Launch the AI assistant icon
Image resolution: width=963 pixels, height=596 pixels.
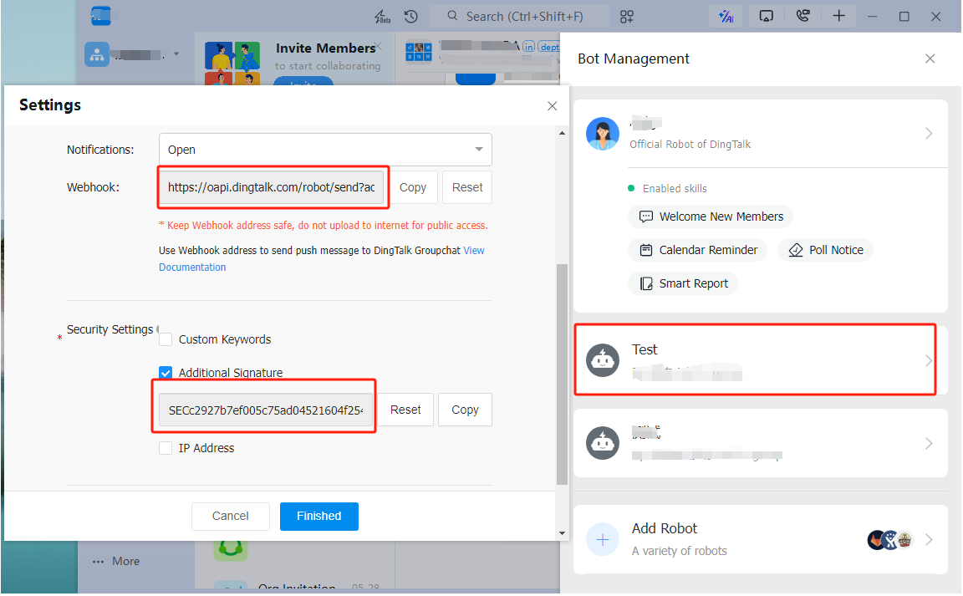726,17
